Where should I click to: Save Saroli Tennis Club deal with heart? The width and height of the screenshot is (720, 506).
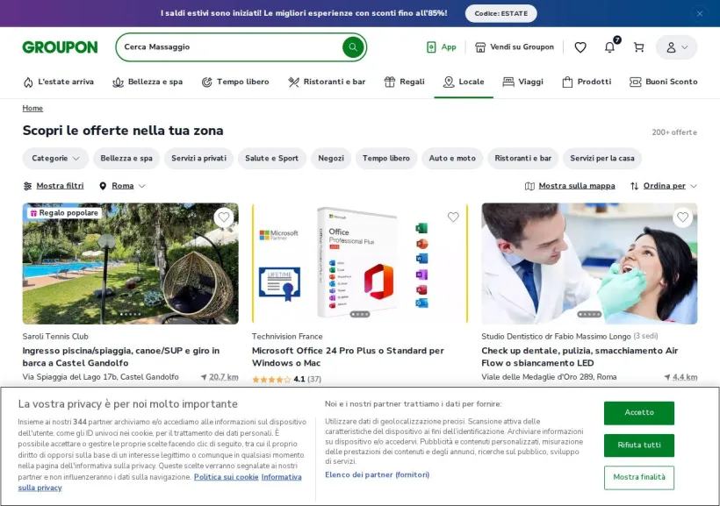(224, 217)
